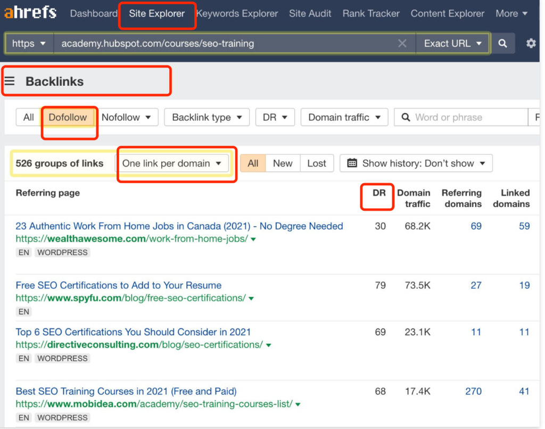Click referring domains 270 for mobidea
545x429 pixels.
(x=473, y=391)
